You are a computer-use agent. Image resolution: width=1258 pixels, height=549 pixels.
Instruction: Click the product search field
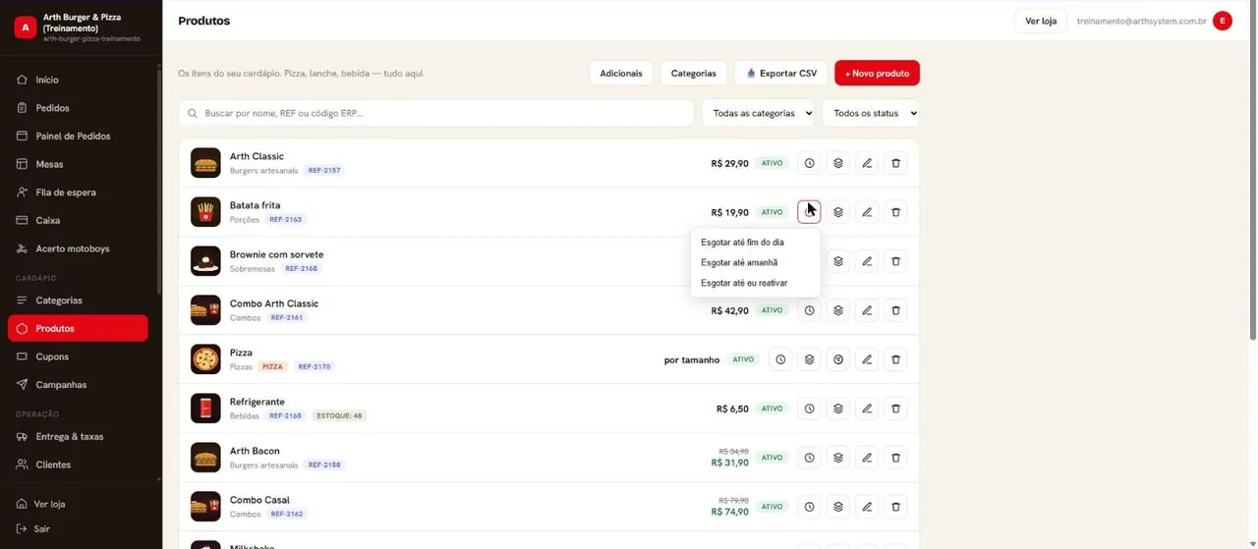436,113
